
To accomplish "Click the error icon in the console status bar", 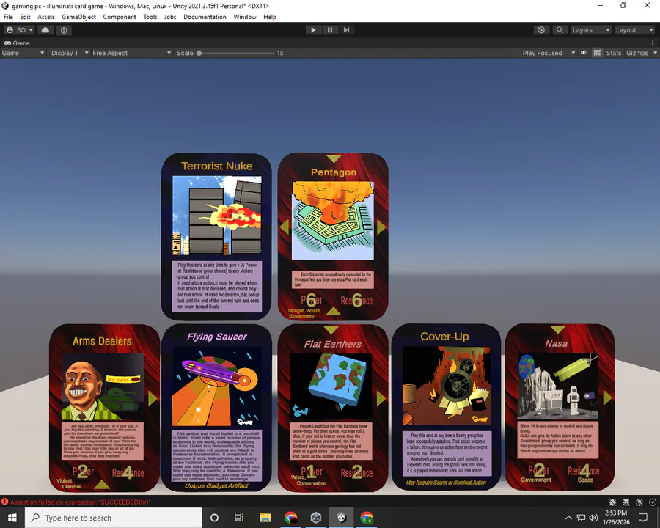I will 6,502.
